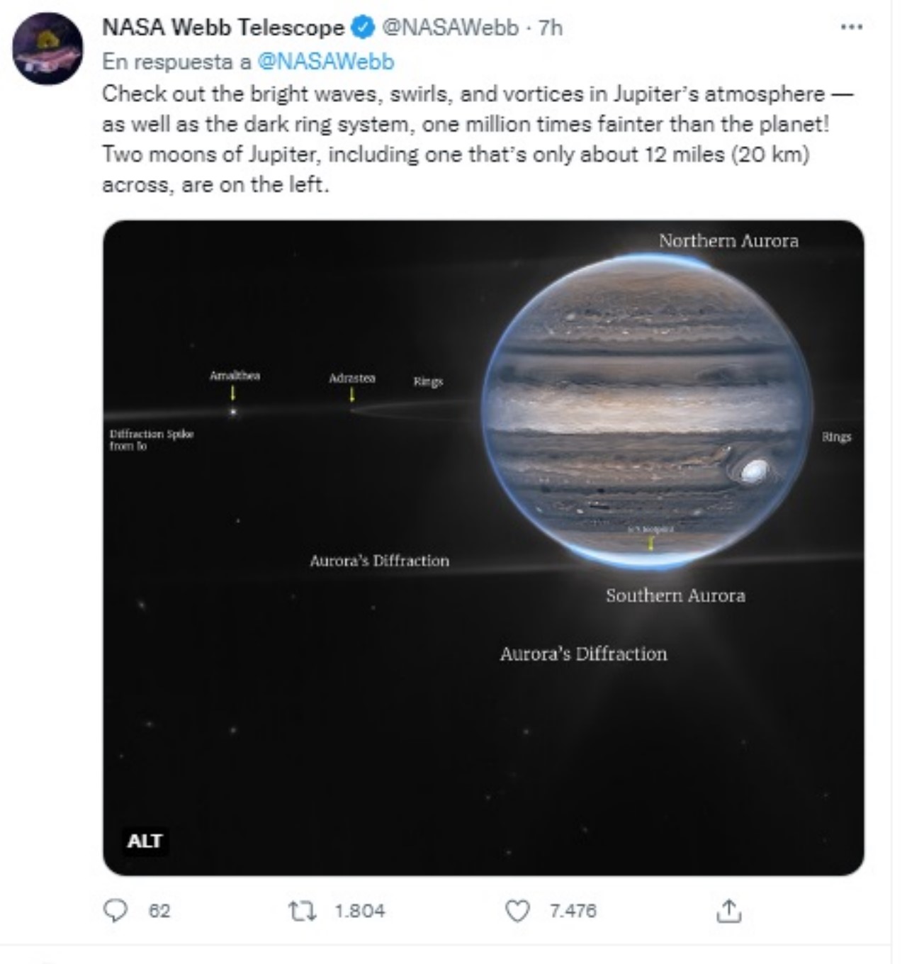Retweet using the retweet arrows icon
This screenshot has width=907, height=964.
[x=302, y=910]
